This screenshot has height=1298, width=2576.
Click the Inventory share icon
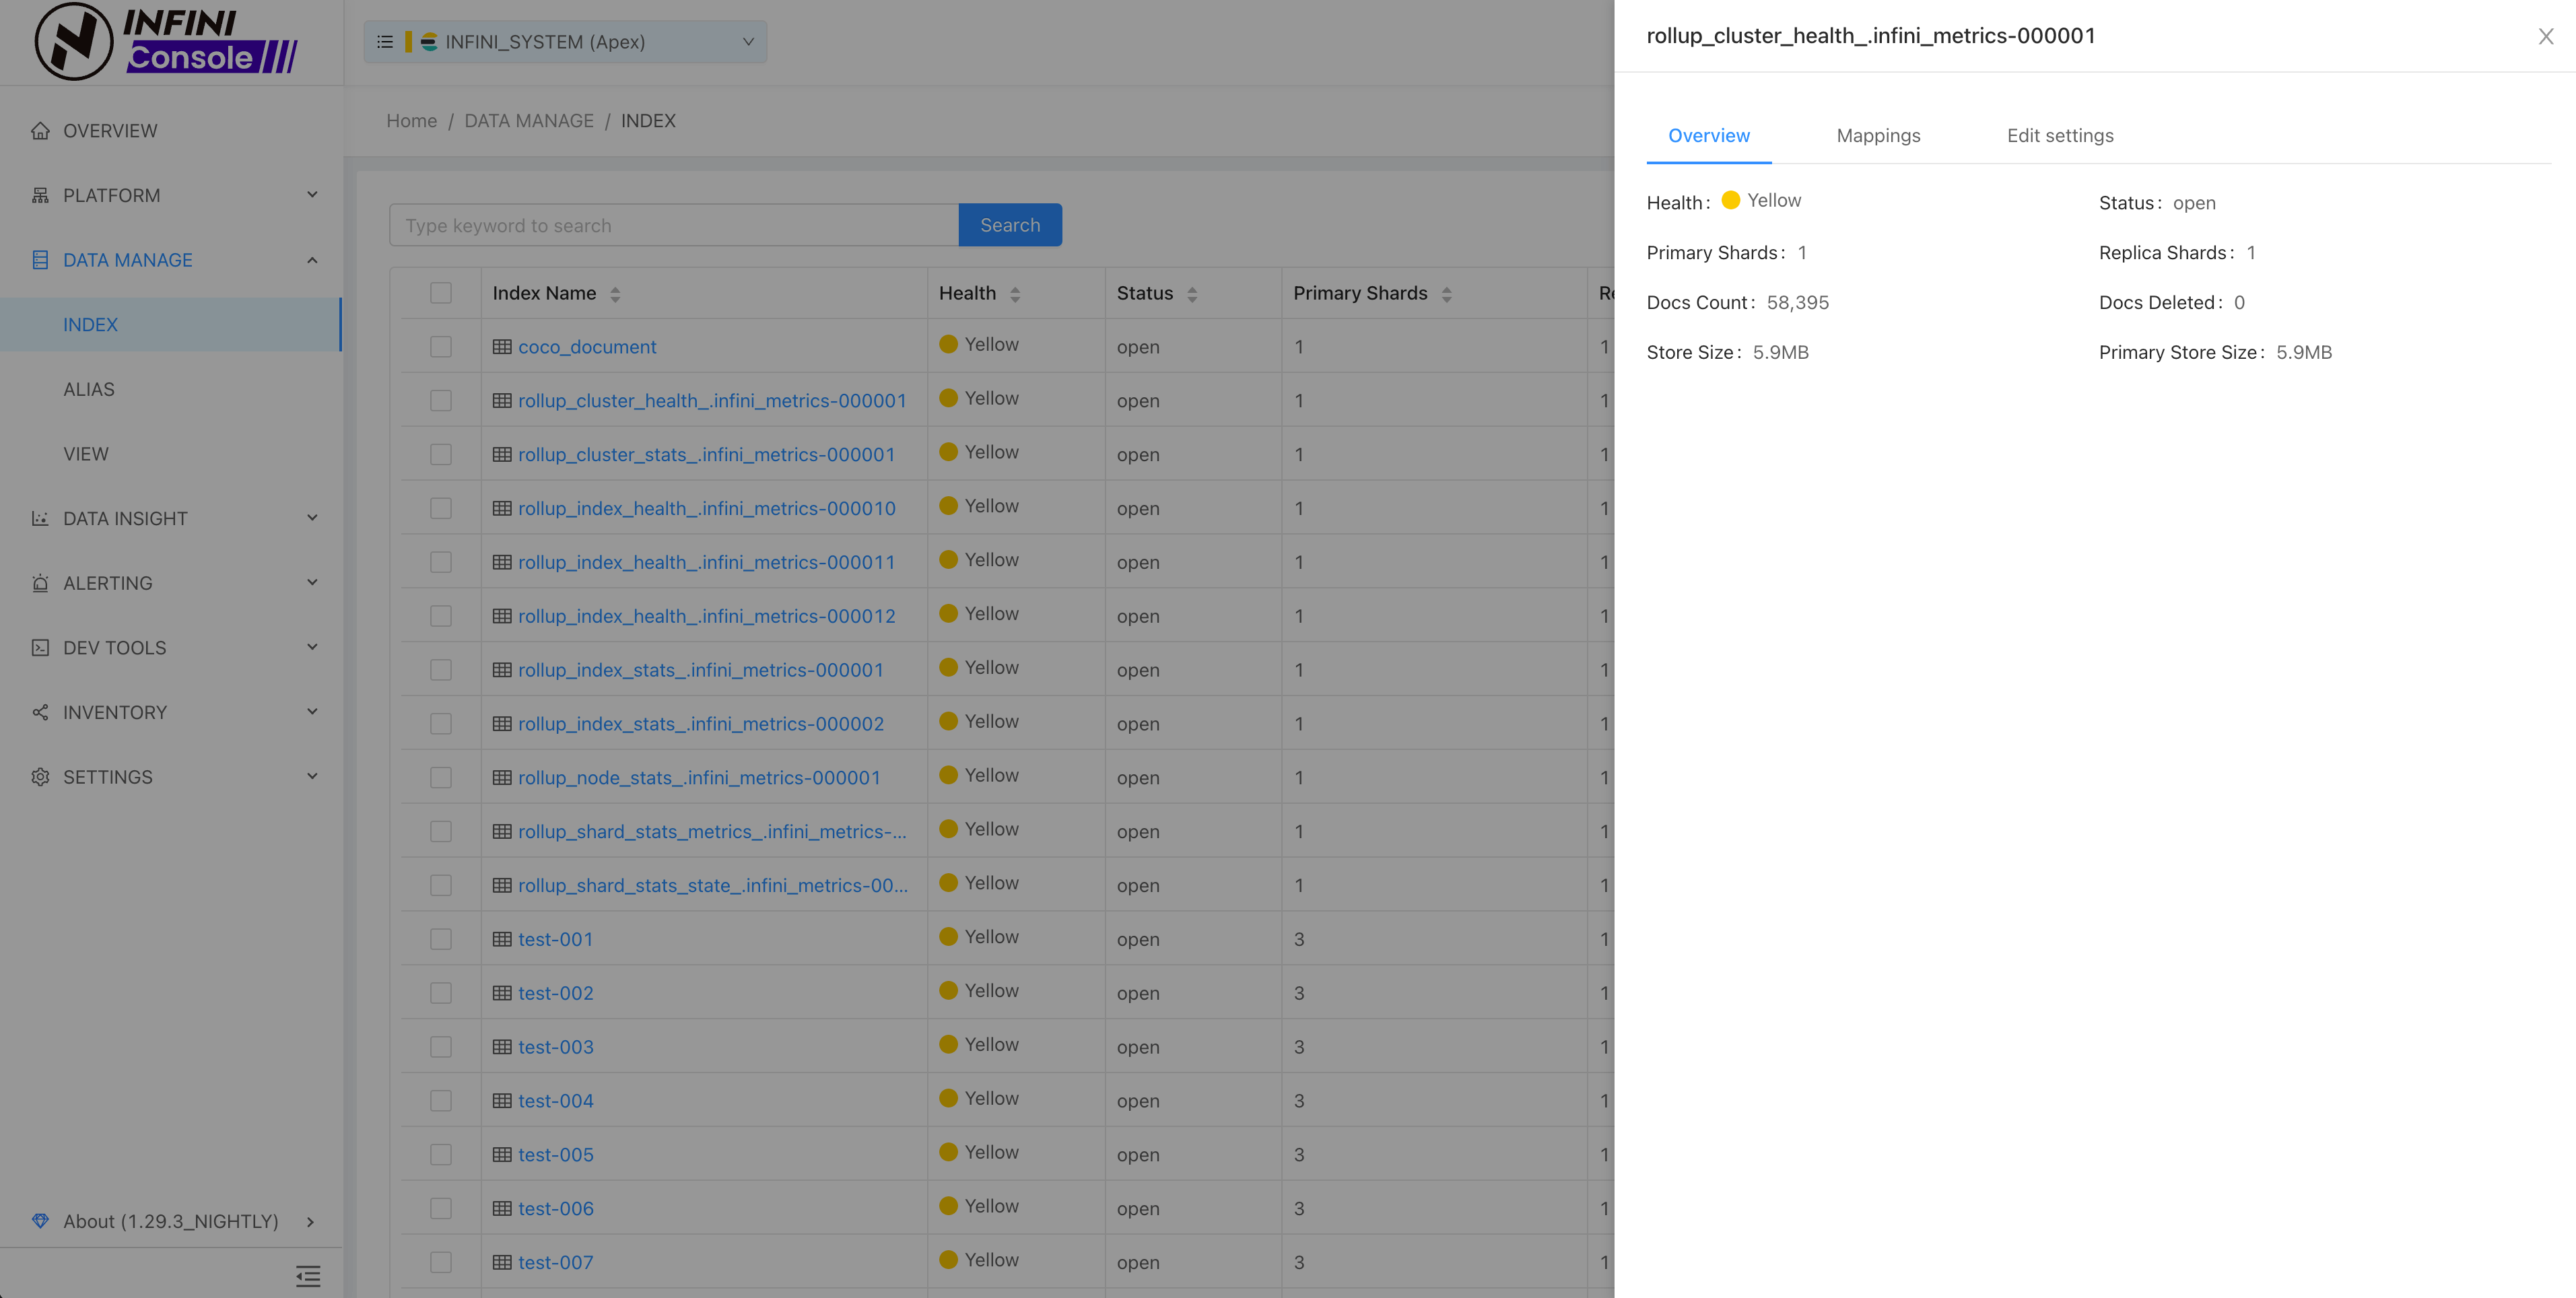[40, 712]
